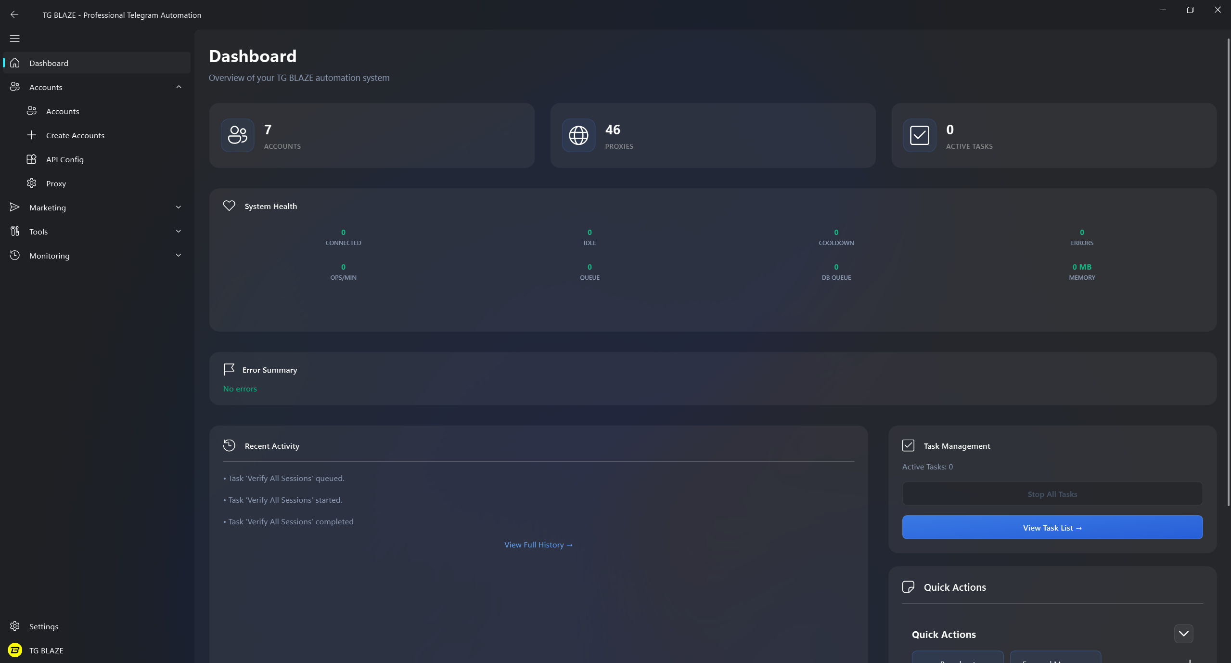
Task: Click the heart icon beside System Health
Action: pos(229,206)
